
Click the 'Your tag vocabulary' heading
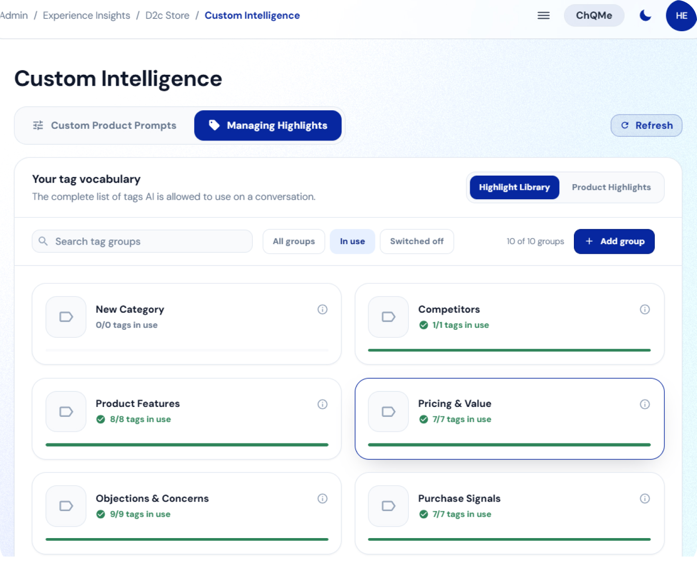(86, 179)
